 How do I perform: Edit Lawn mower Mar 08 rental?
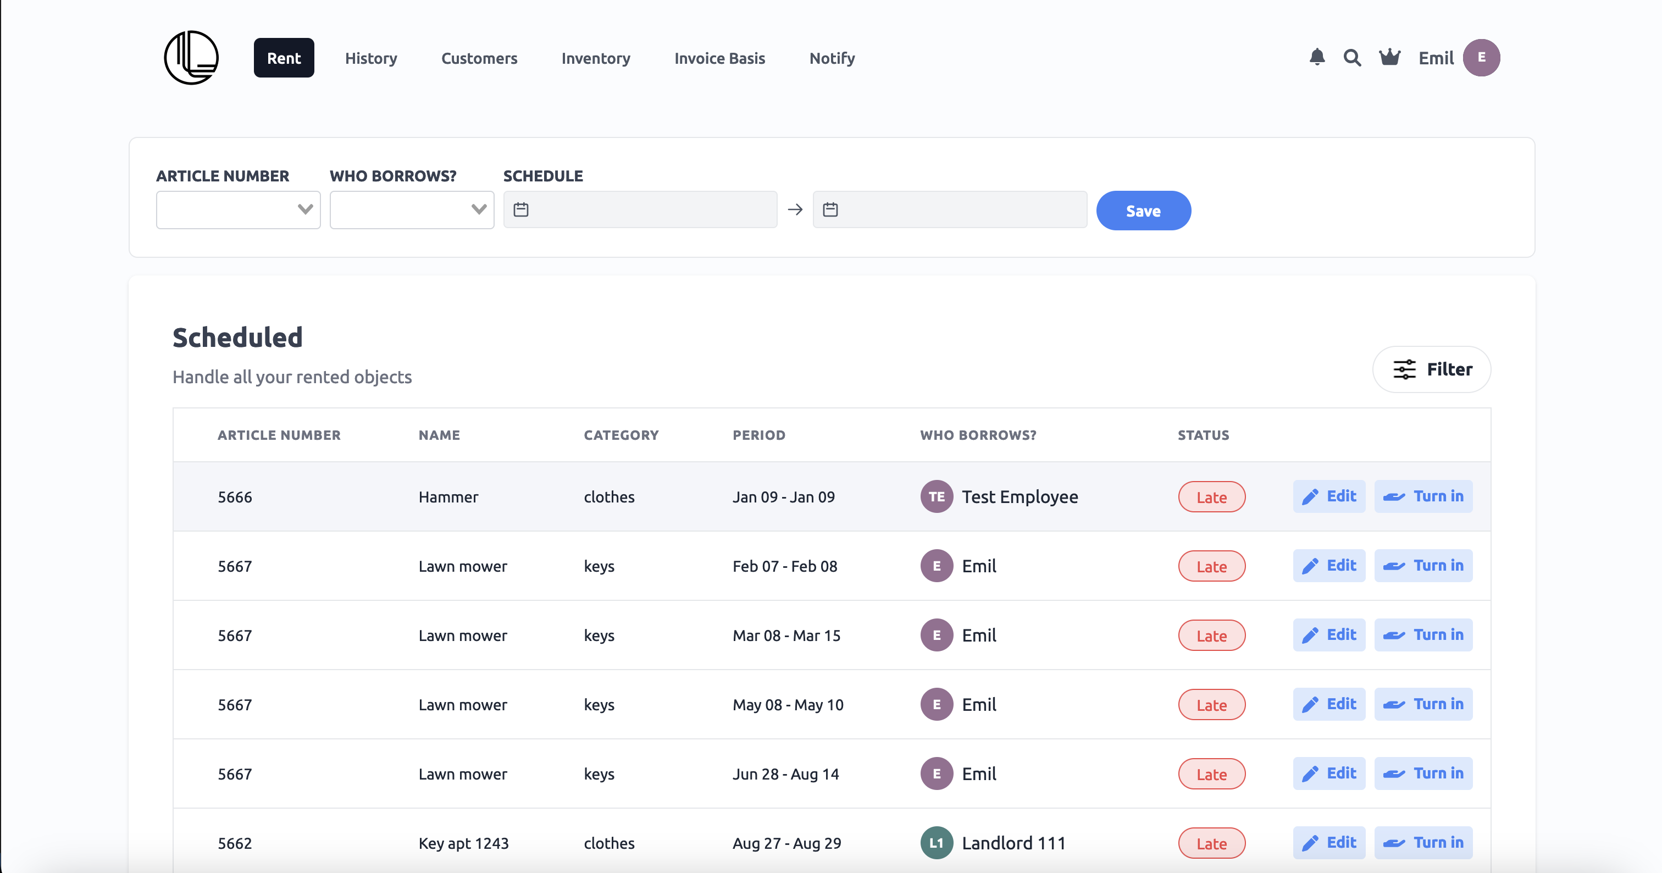pos(1329,635)
